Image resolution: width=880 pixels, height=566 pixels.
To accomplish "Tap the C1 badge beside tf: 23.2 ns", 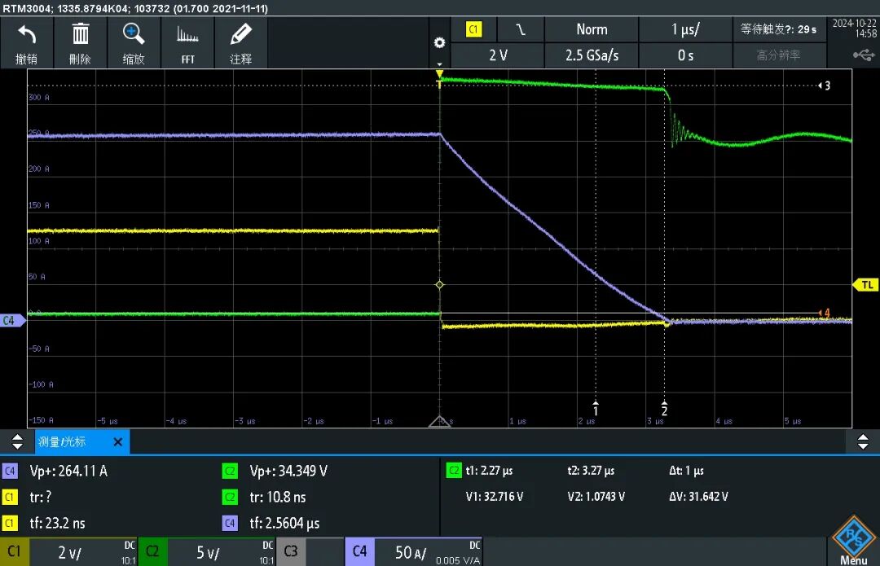I will [10, 524].
